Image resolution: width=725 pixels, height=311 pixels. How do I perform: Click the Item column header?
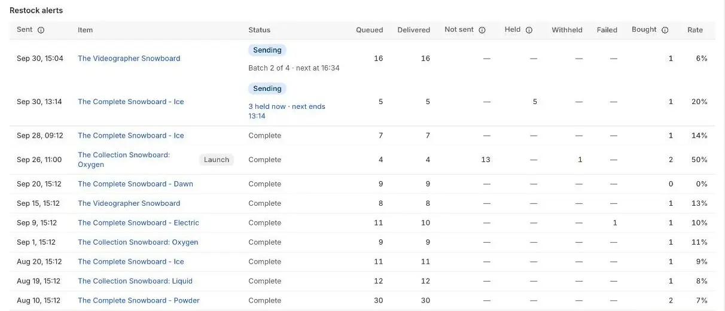[x=85, y=30]
